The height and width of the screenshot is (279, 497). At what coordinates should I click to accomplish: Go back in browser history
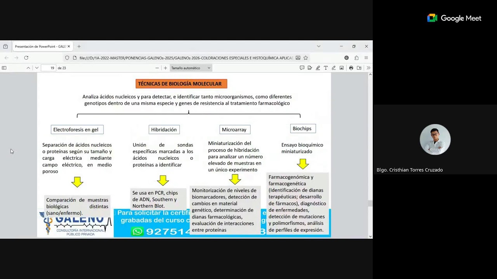(7, 58)
